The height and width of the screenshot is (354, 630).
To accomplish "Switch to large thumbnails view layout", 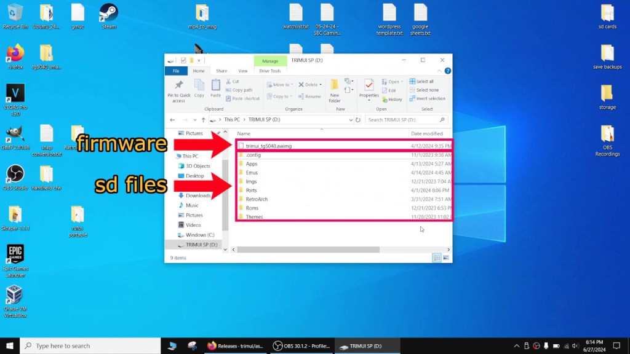I will coord(445,258).
